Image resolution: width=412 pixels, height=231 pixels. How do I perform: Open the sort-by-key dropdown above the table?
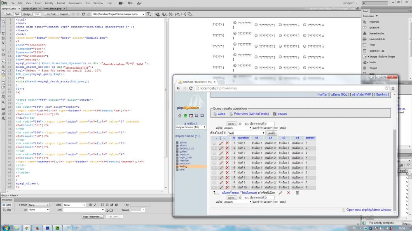tap(246, 133)
